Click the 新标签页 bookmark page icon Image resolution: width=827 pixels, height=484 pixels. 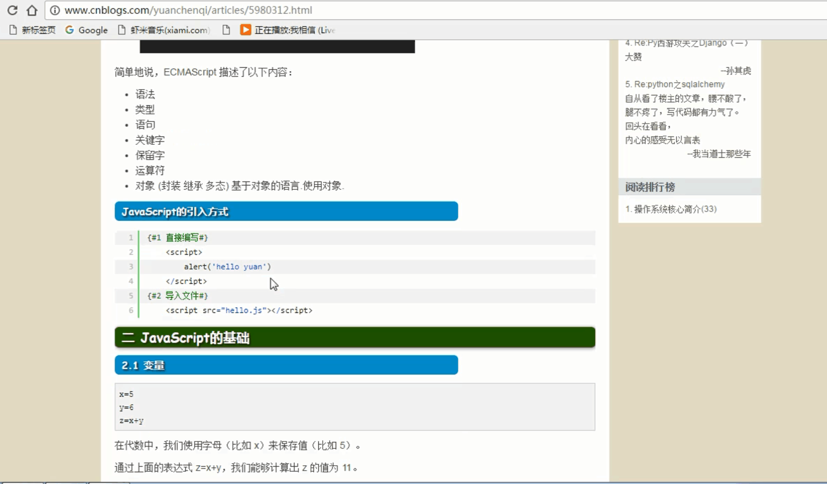(13, 30)
